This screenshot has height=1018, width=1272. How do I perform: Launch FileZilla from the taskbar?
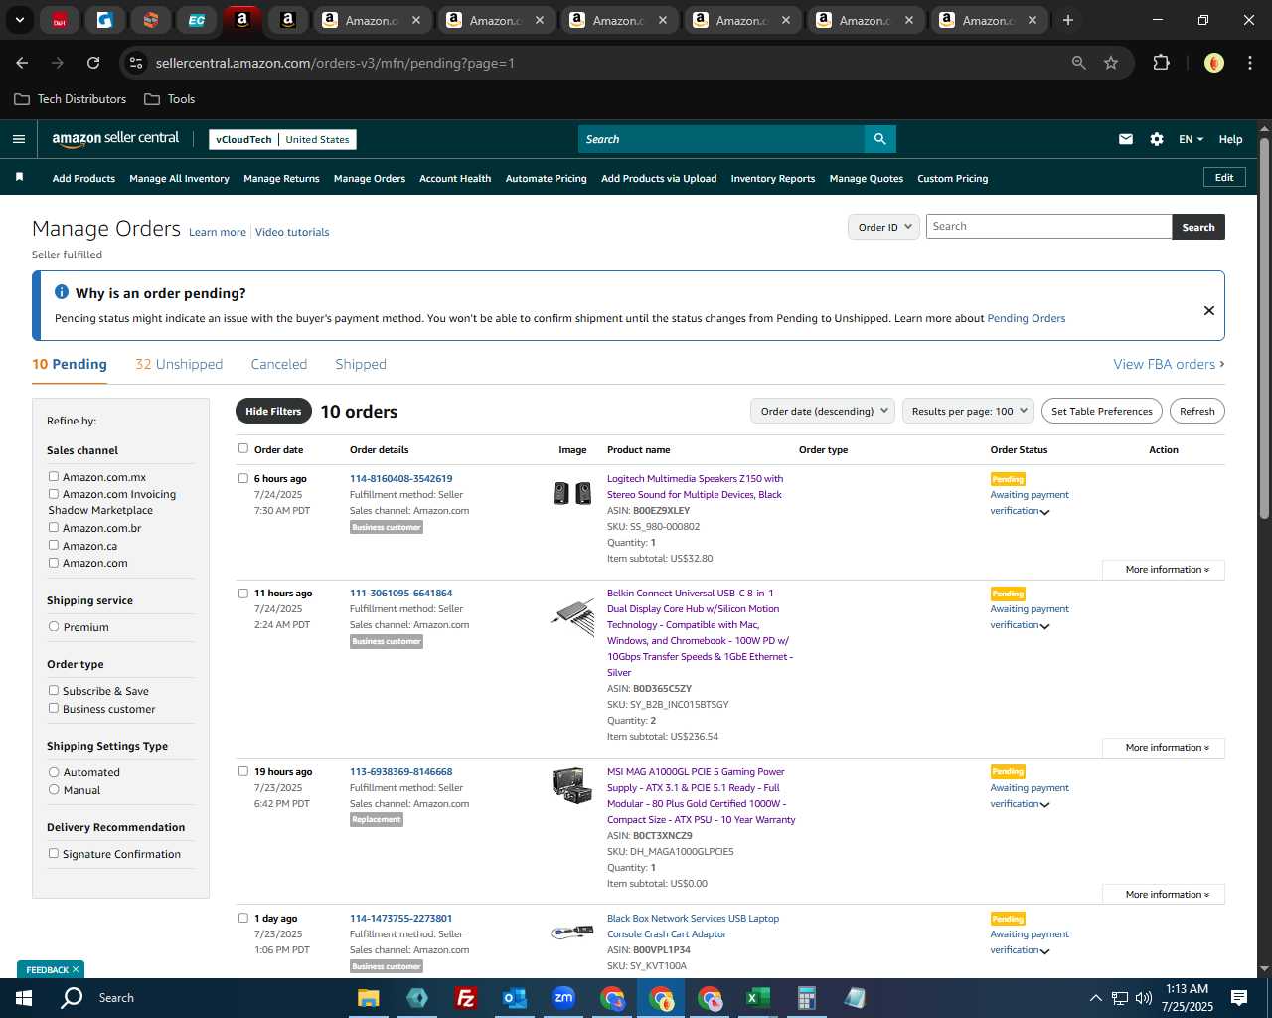click(x=465, y=998)
